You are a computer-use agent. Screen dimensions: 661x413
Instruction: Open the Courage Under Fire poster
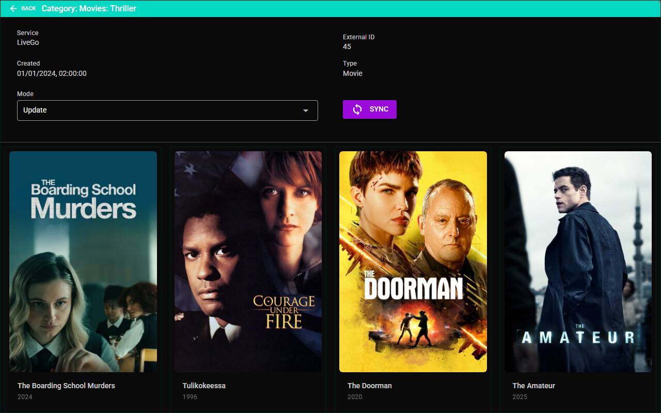pos(248,262)
